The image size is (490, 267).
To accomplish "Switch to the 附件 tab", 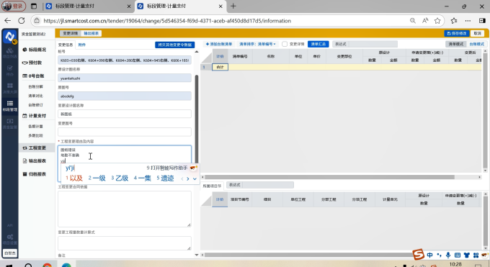I will tap(82, 45).
